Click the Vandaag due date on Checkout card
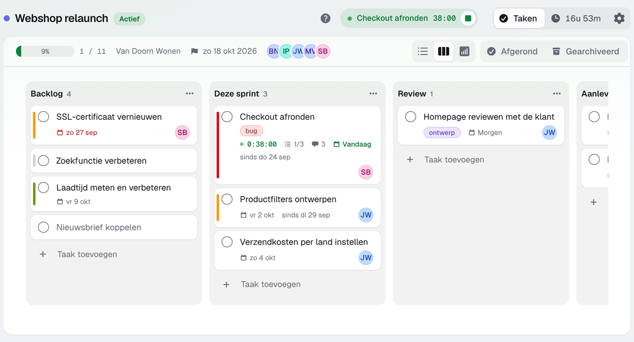This screenshot has width=634, height=342. pos(352,144)
